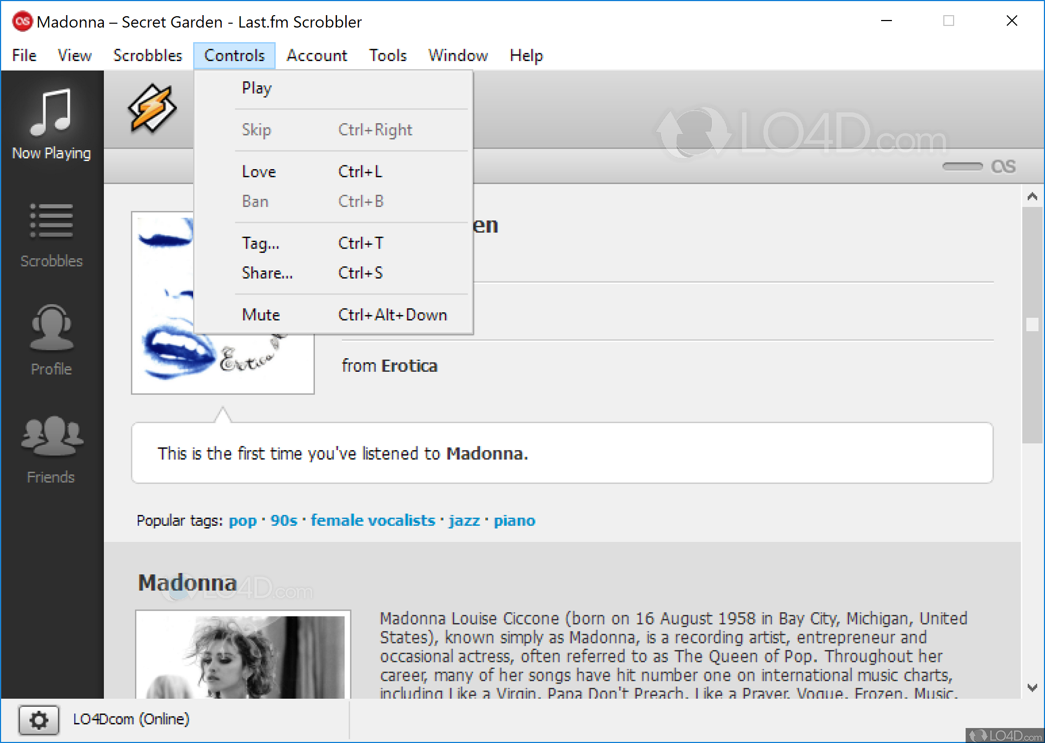Select Tag... from the Controls menu
Viewport: 1045px width, 743px height.
click(x=260, y=244)
